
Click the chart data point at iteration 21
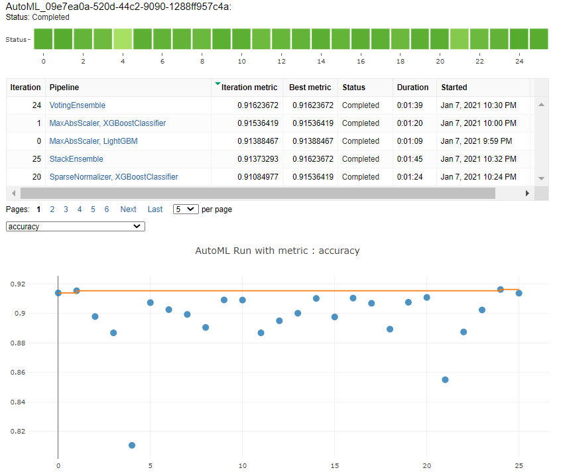(x=445, y=380)
